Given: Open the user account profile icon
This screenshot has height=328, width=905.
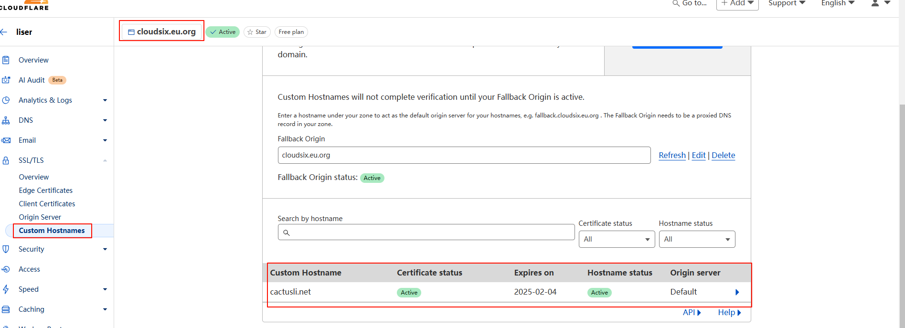Looking at the screenshot, I should point(875,3).
